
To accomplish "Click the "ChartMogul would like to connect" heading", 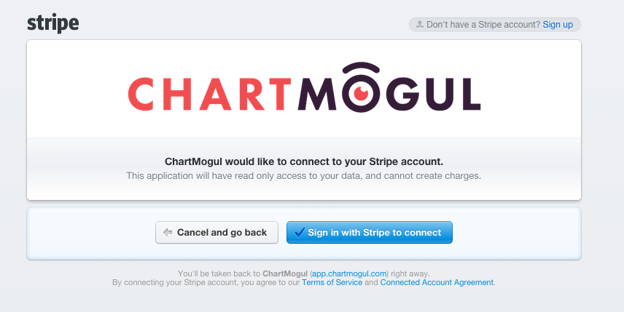I will pyautogui.click(x=304, y=161).
